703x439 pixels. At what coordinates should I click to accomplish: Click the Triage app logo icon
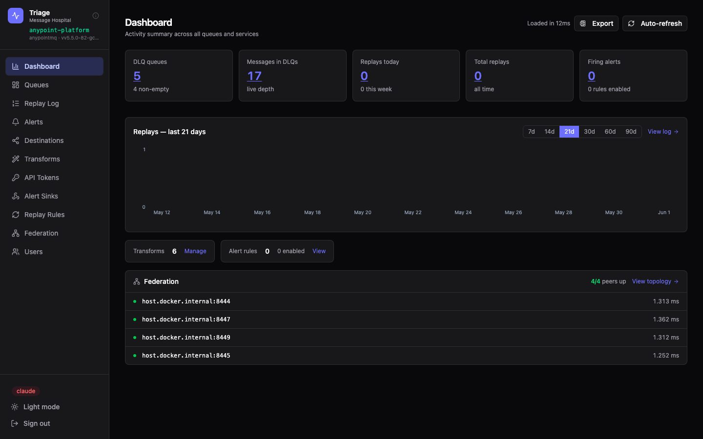coord(16,16)
